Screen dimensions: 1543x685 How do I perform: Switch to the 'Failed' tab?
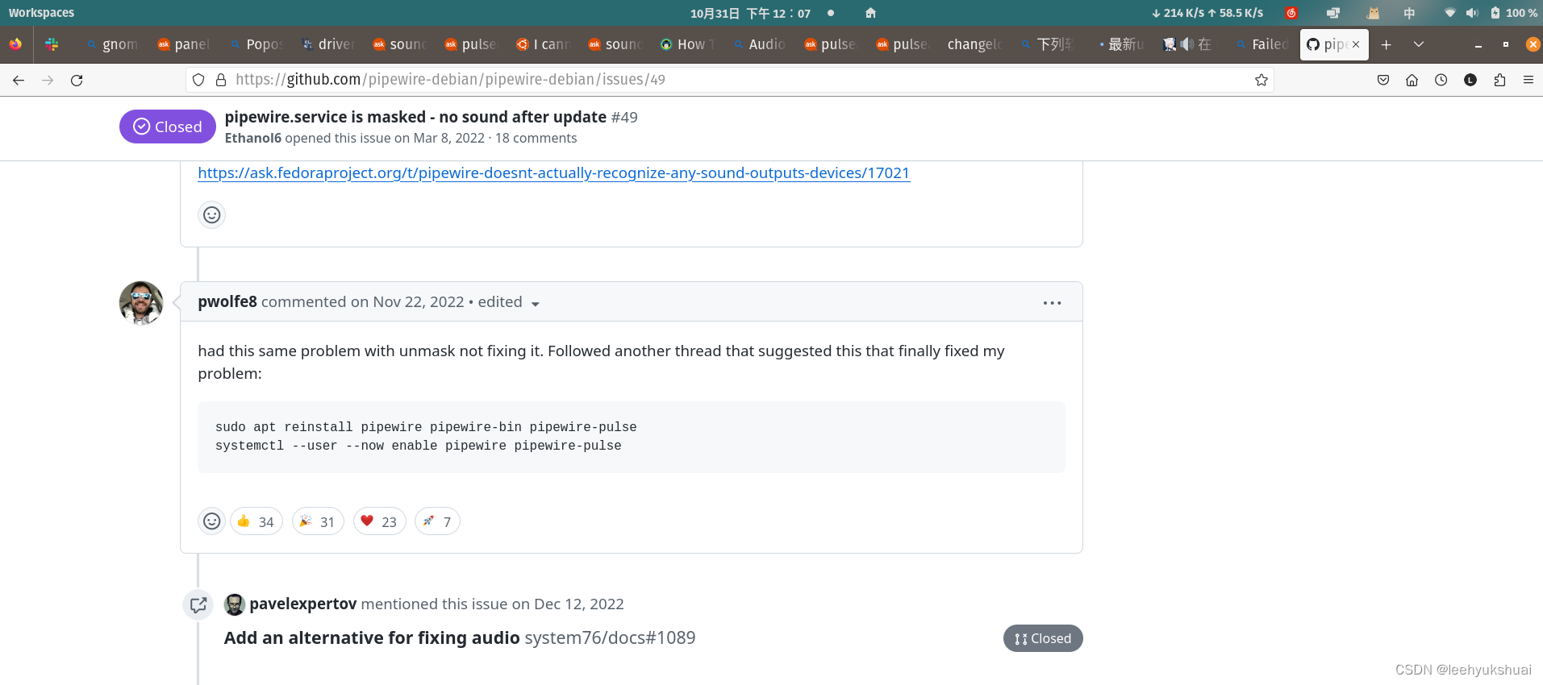coord(1262,44)
